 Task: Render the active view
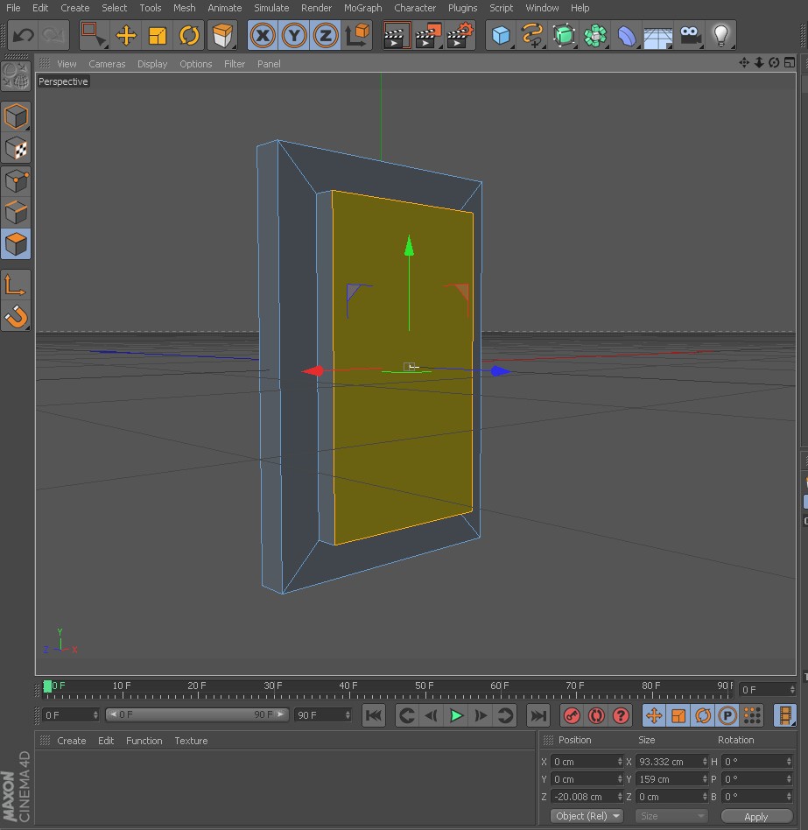397,36
